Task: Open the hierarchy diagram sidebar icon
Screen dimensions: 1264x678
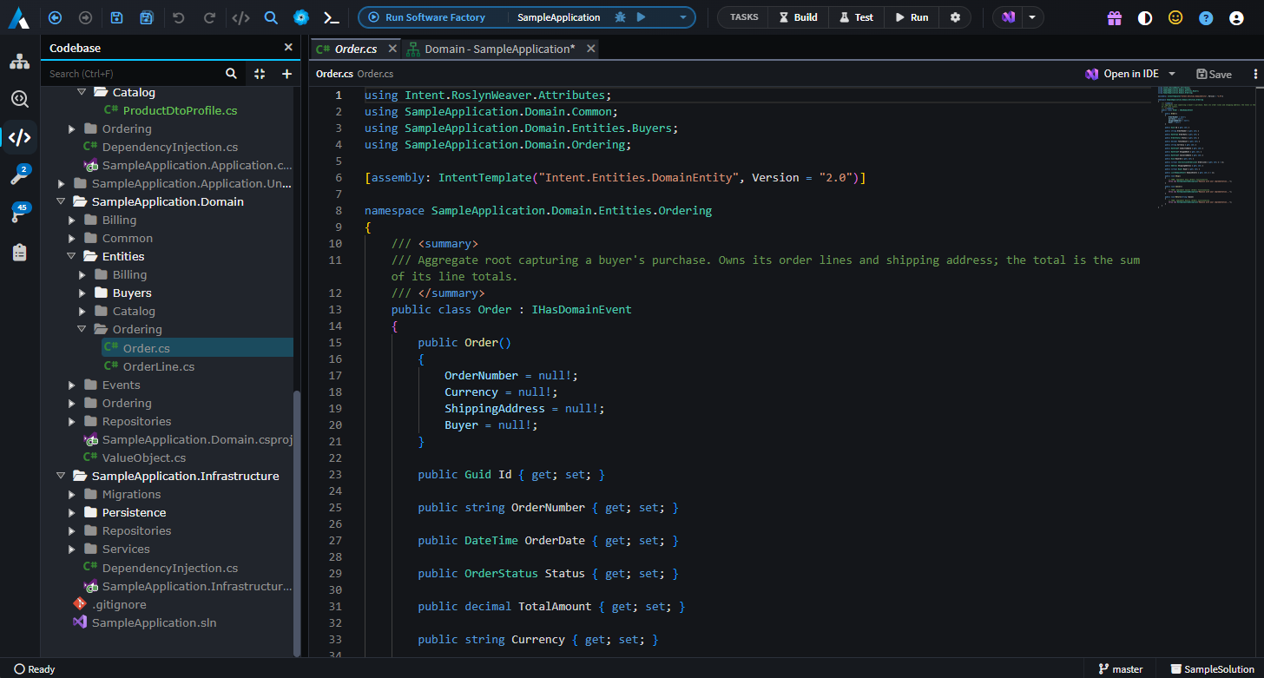Action: 19,62
